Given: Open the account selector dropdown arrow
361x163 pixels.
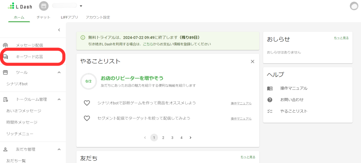Looking at the screenshot, I should pos(81,6).
